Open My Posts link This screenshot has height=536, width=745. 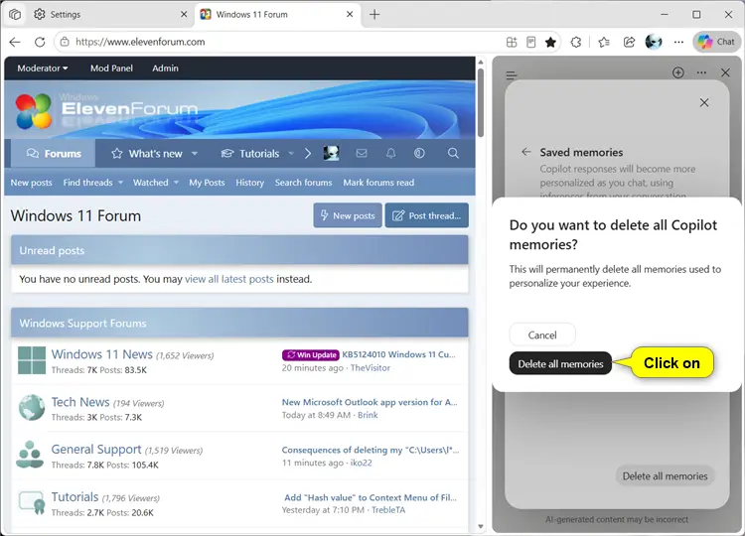pos(207,183)
